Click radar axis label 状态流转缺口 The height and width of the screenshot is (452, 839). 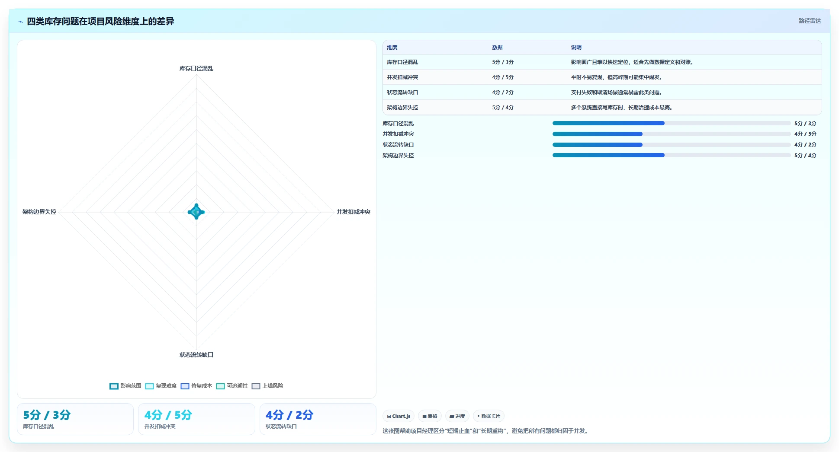point(196,355)
